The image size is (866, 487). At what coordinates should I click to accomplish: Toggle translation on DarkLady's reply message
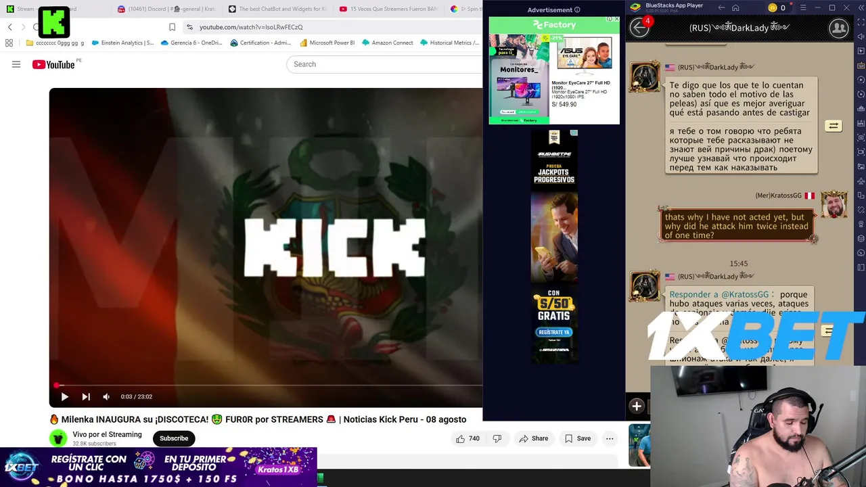(x=827, y=331)
